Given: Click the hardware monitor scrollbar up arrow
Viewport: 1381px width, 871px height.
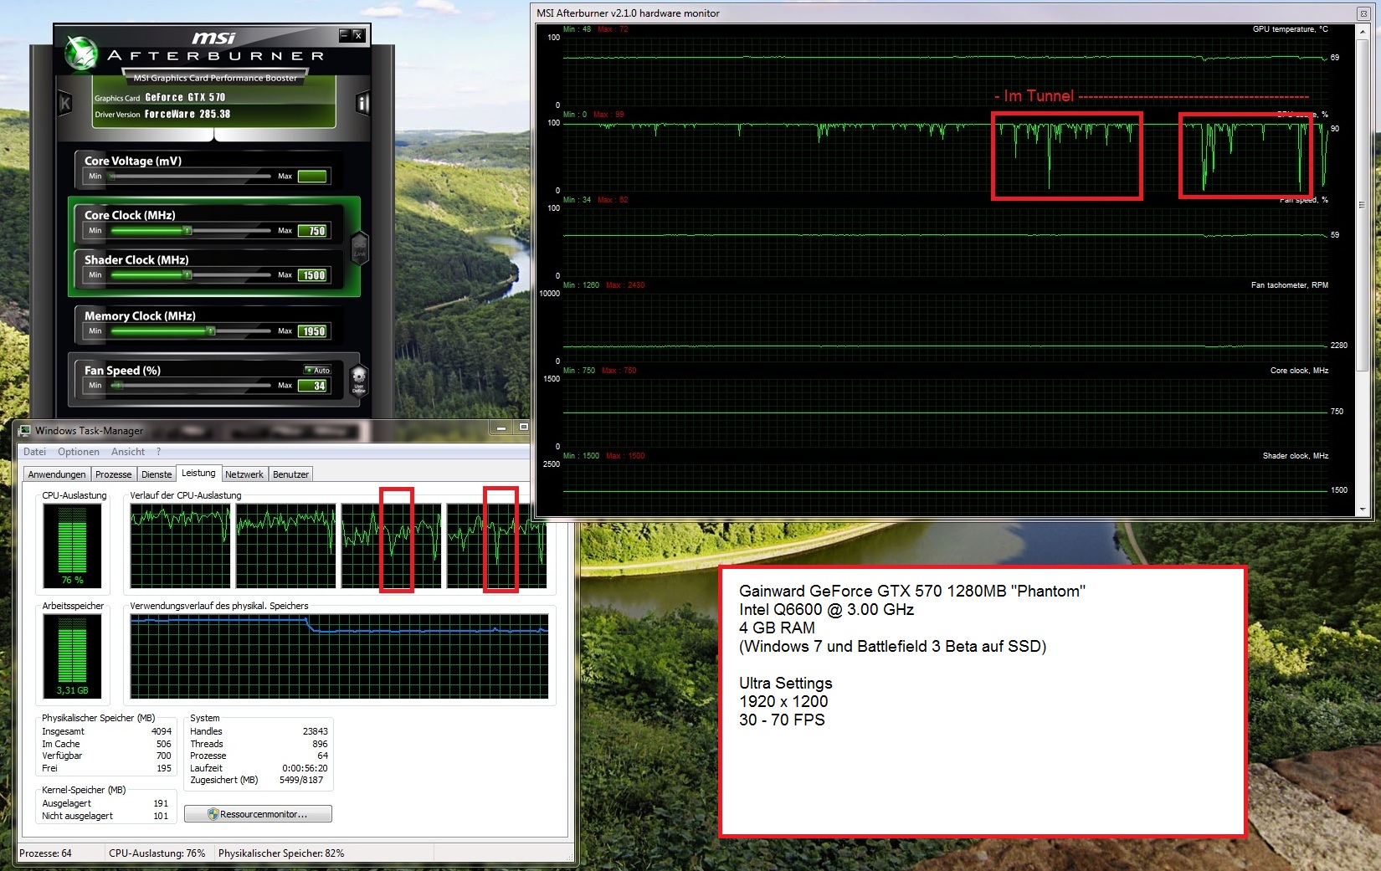Looking at the screenshot, I should [x=1363, y=31].
